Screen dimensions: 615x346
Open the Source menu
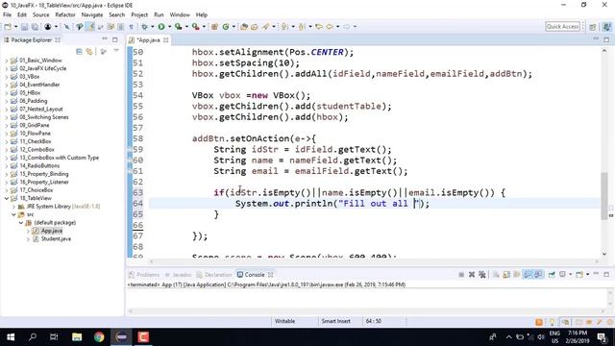pos(40,15)
